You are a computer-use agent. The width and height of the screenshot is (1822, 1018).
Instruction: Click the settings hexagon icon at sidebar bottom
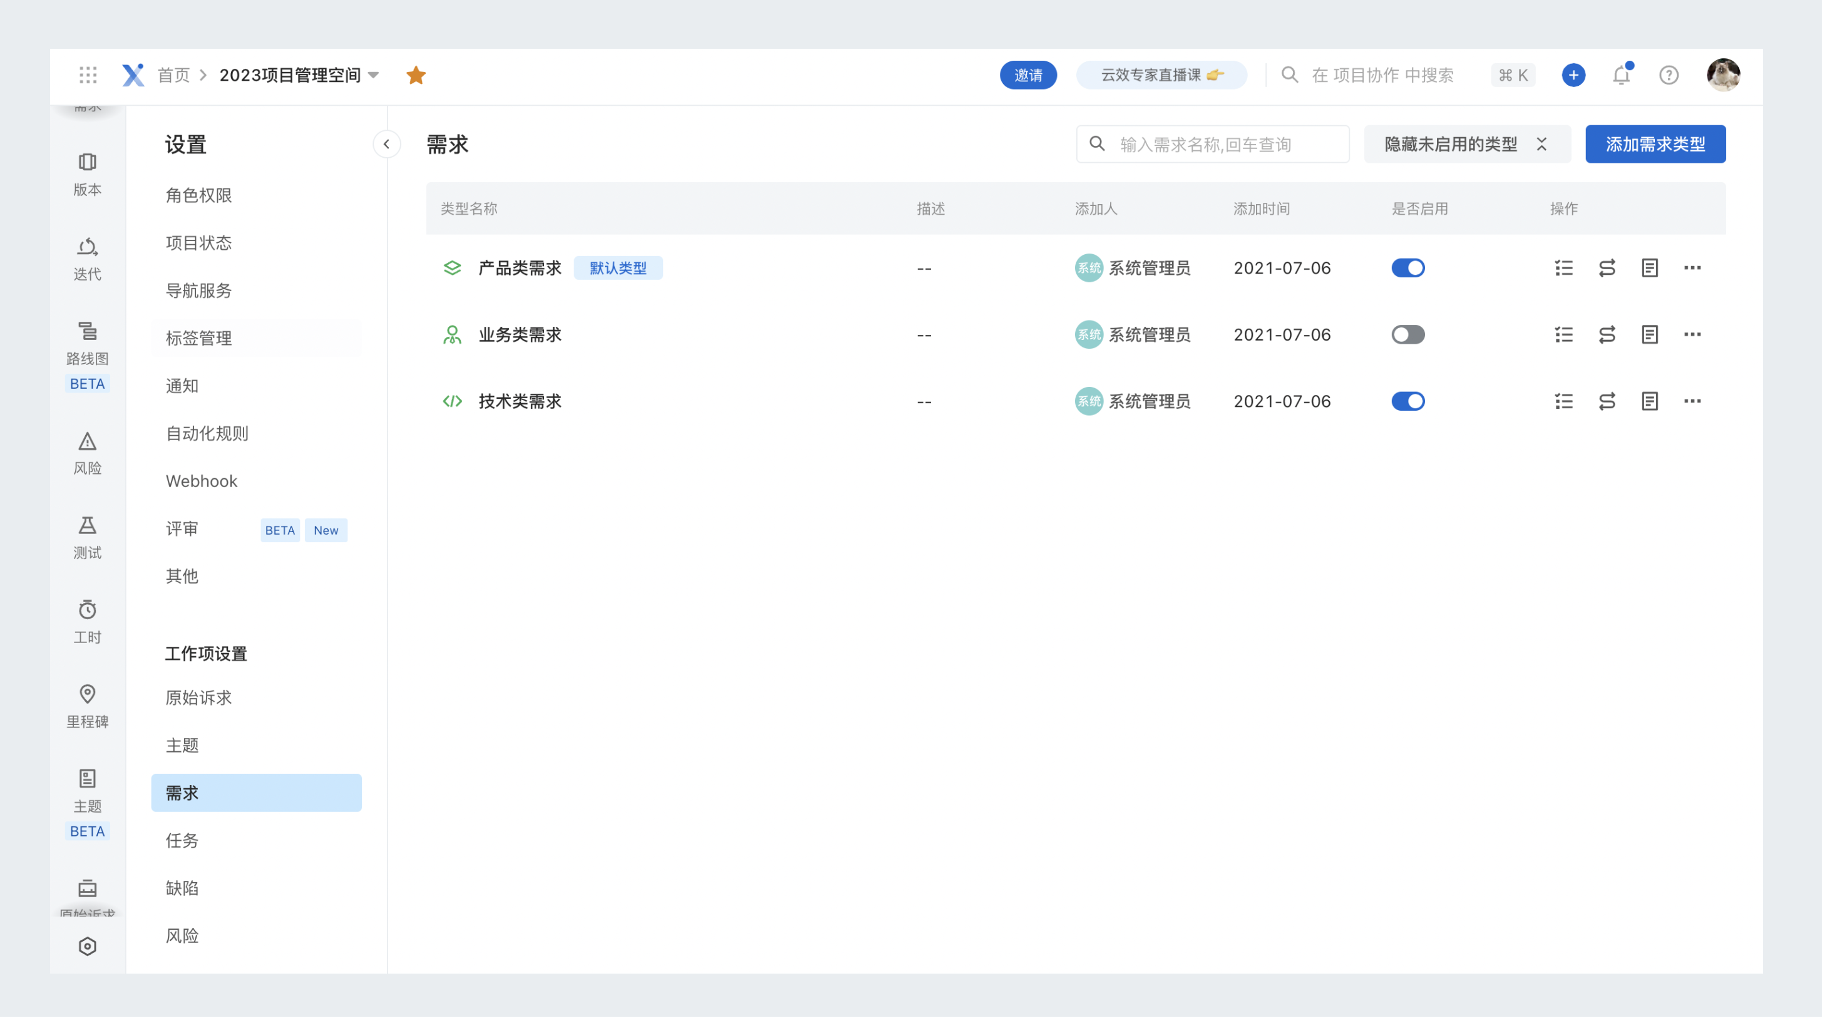pos(88,947)
